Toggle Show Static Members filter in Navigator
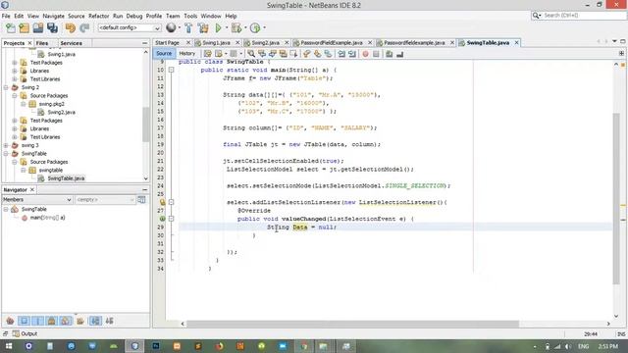Screen dimensions: 628x353 click(x=38, y=321)
